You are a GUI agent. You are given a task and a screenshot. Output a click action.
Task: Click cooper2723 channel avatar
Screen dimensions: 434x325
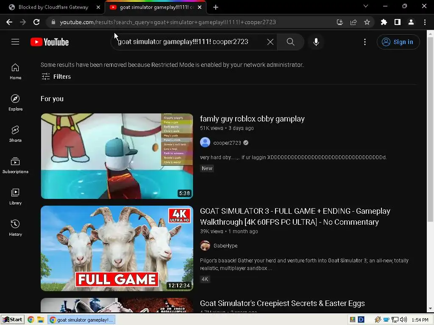(x=205, y=142)
